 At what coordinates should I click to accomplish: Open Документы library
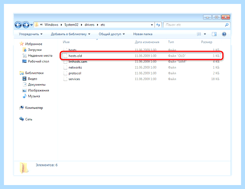click(37, 84)
